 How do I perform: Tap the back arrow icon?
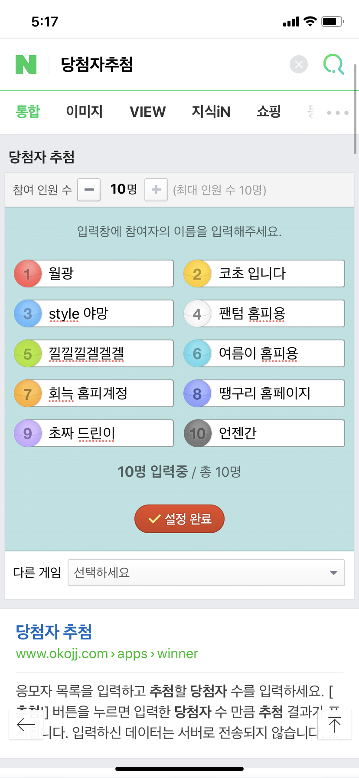[26, 725]
